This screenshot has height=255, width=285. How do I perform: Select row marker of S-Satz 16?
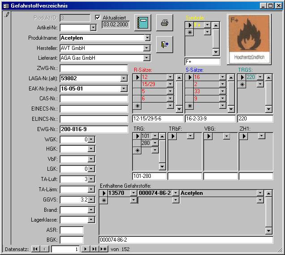coord(190,77)
